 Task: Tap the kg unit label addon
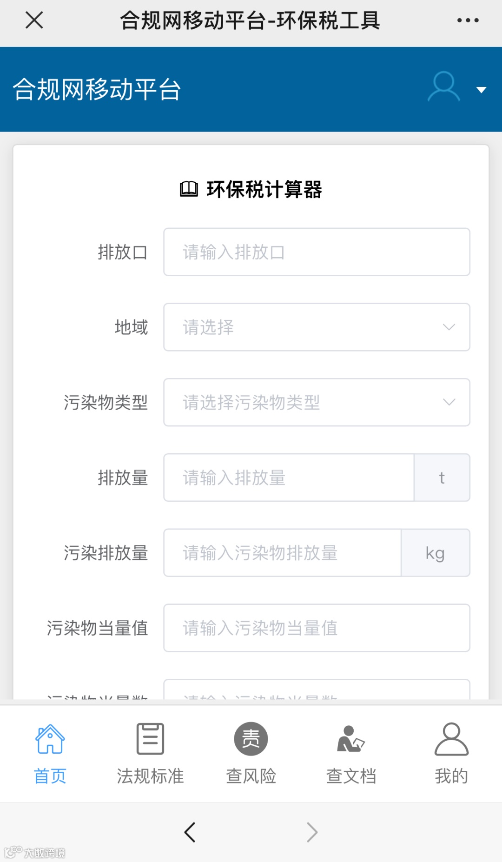click(435, 553)
